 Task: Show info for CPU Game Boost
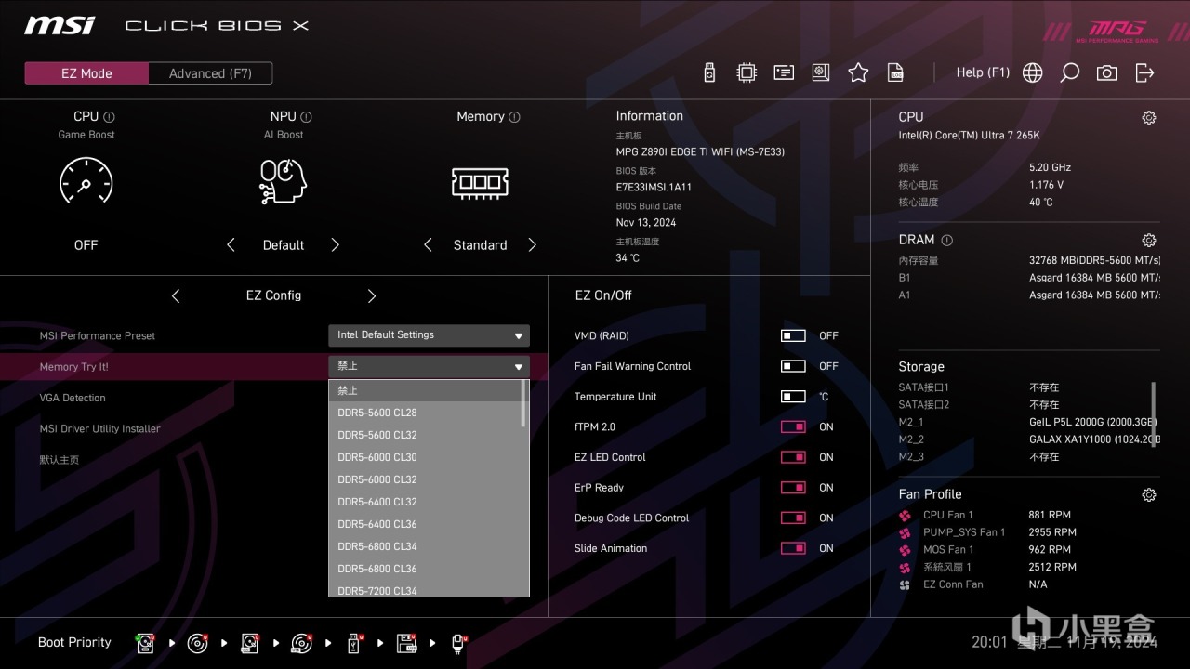109,117
